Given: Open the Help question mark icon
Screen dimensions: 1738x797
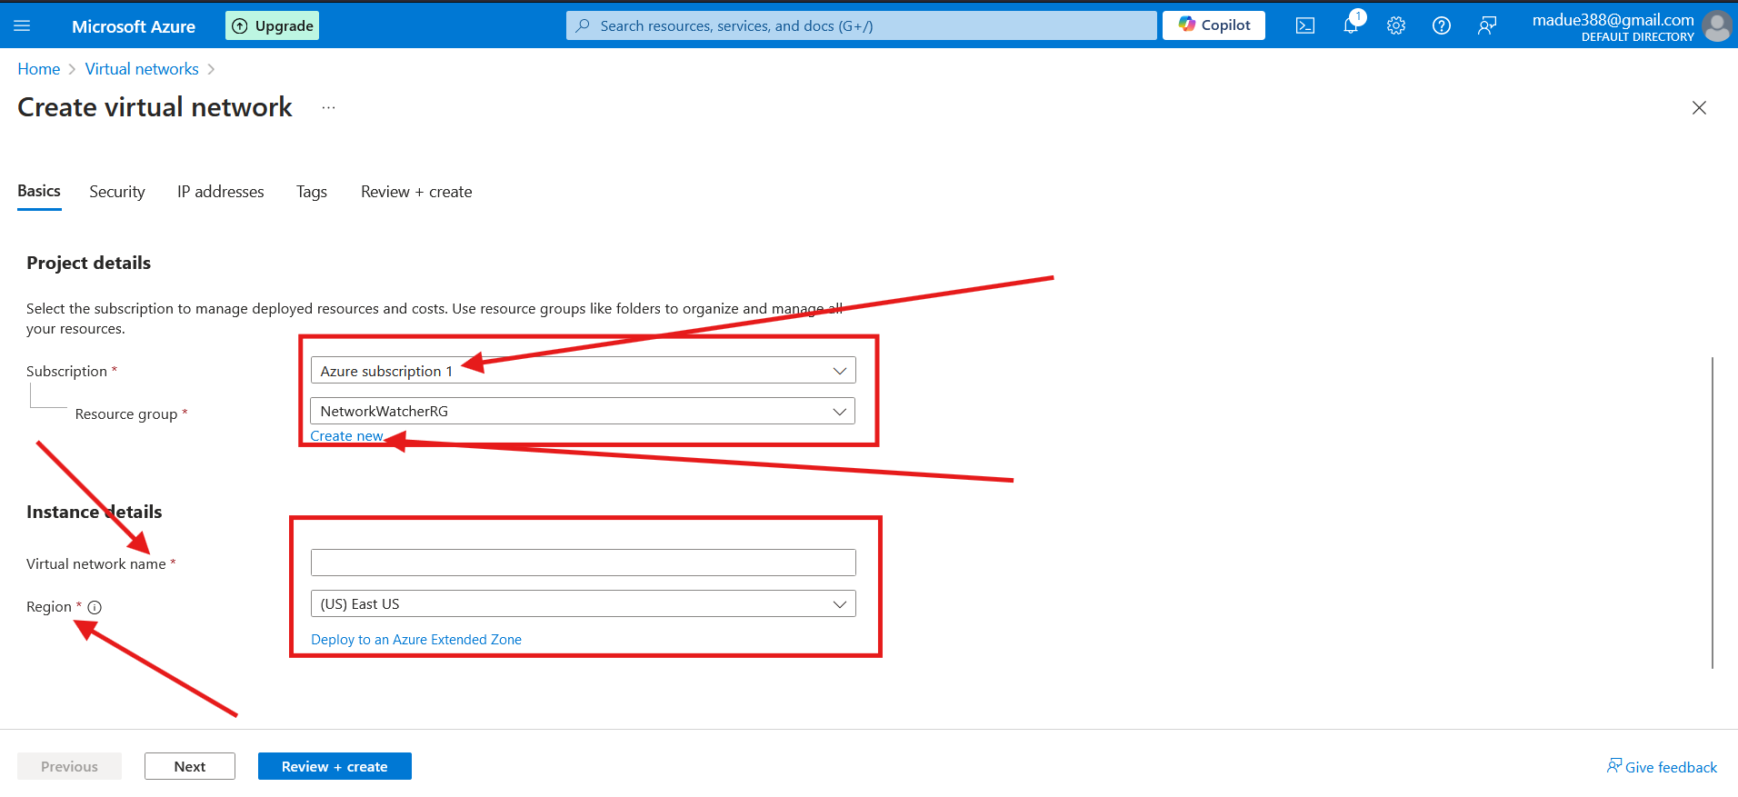Looking at the screenshot, I should pyautogui.click(x=1442, y=25).
